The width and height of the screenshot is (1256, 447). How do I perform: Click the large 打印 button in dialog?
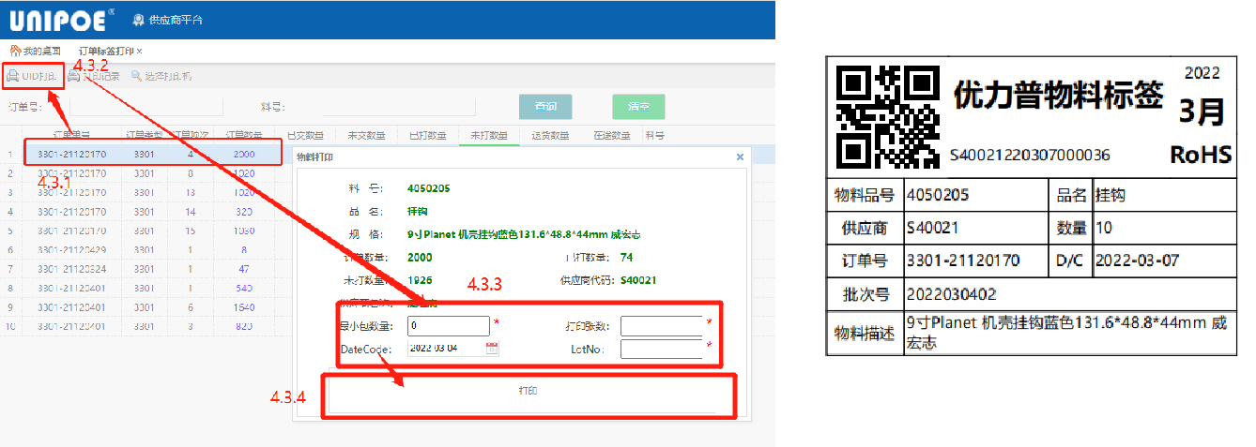528,391
